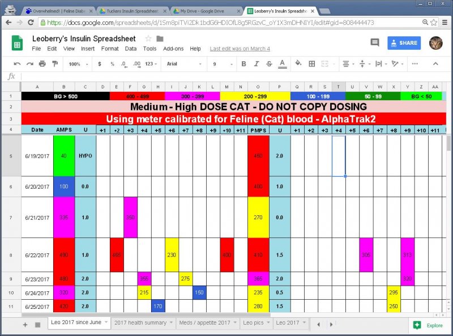The height and width of the screenshot is (336, 453).
Task: Toggle italic formatting
Action: (257, 64)
